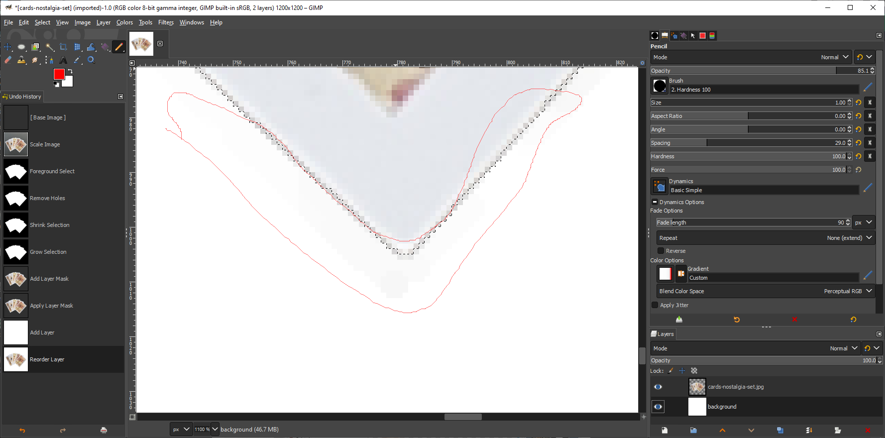
Task: Click the foreground red color swatch
Action: (x=59, y=74)
